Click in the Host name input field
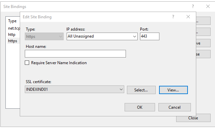215x129 pixels. [x=75, y=54]
